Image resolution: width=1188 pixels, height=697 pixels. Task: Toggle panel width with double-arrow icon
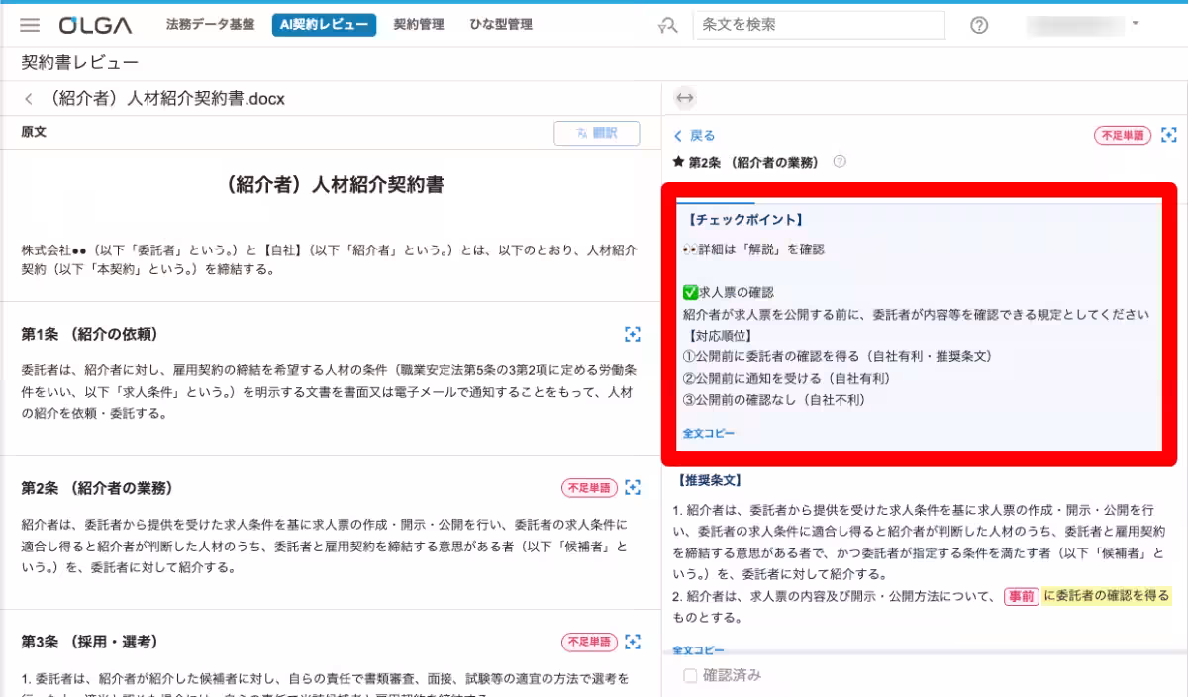[684, 98]
